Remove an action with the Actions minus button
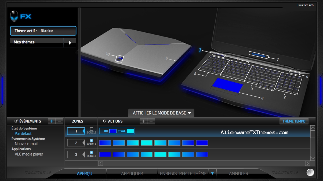 (151, 121)
